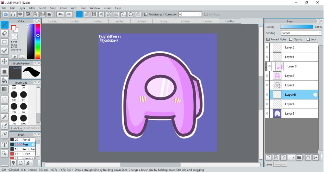The height and width of the screenshot is (172, 324).
Task: Enable the radial snap guide icon
Action: point(109,14)
